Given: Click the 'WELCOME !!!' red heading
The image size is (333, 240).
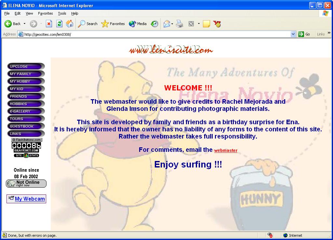Looking at the screenshot, I should tap(188, 88).
